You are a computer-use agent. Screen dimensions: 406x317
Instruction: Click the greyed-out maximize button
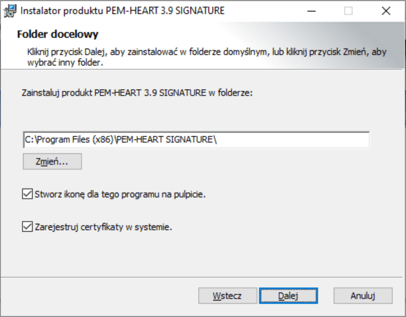349,11
